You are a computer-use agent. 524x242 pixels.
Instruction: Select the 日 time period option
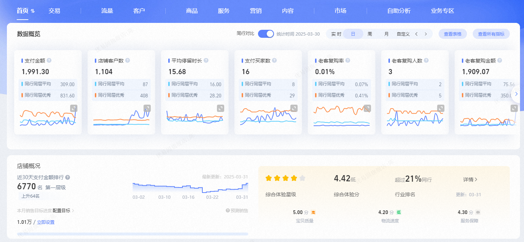[x=353, y=34]
